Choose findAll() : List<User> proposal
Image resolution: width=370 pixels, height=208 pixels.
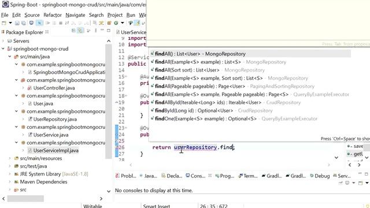(x=250, y=54)
